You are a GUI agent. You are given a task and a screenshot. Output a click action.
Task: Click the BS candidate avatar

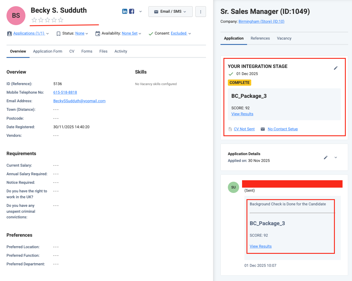[x=16, y=15]
